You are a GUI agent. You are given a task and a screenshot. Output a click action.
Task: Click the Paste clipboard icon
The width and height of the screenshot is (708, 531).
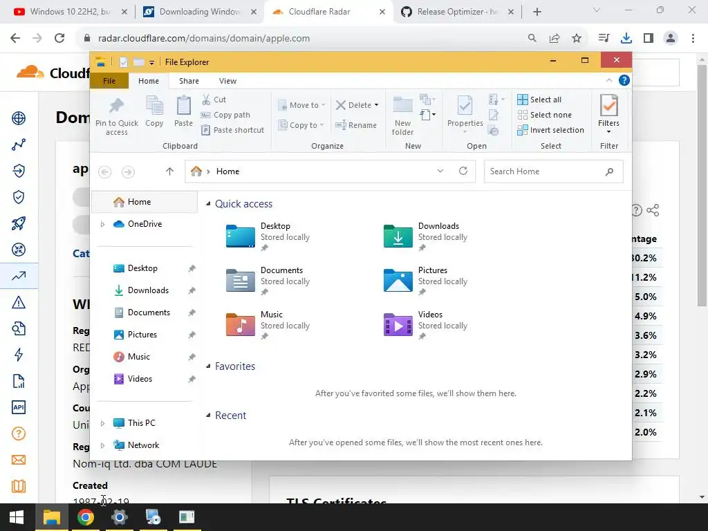(x=183, y=111)
